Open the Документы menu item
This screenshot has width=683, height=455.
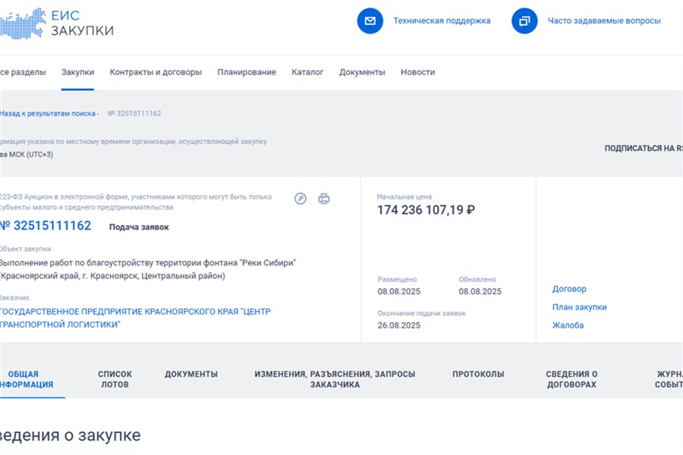click(x=362, y=72)
